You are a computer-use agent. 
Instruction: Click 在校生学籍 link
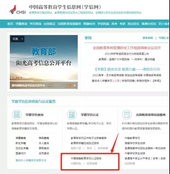22,148
